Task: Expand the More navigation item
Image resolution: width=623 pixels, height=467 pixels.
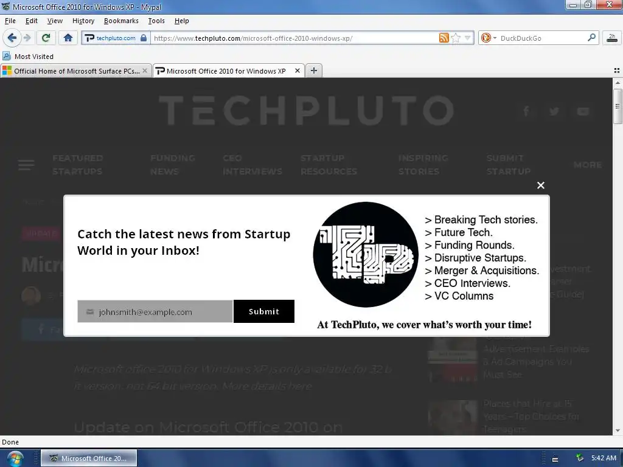Action: click(588, 165)
